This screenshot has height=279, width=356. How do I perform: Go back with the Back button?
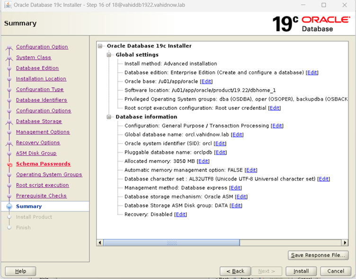click(x=235, y=271)
